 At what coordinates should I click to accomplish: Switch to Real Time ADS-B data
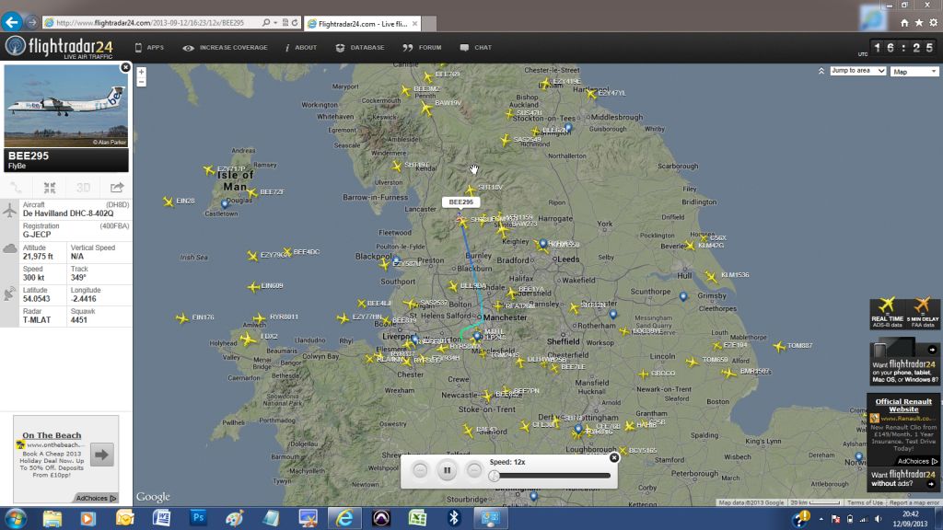click(x=887, y=313)
